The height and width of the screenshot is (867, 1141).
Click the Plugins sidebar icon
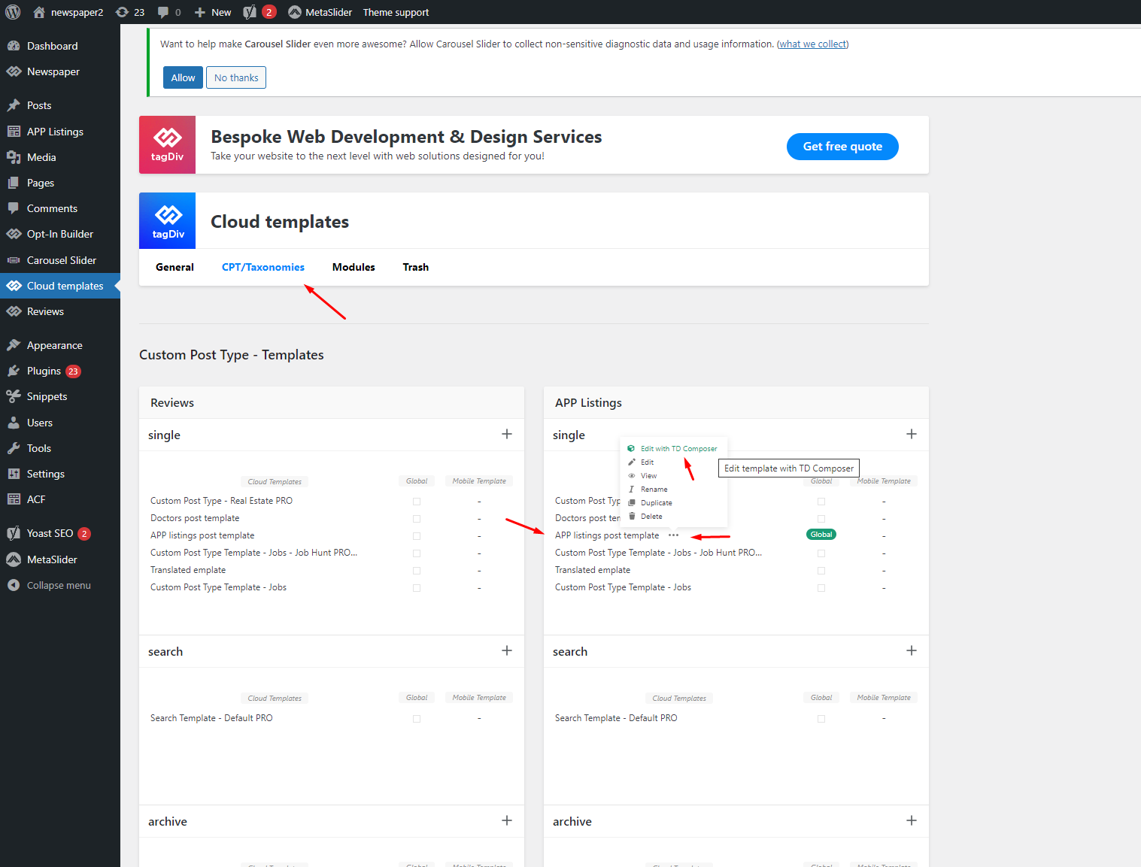coord(14,371)
